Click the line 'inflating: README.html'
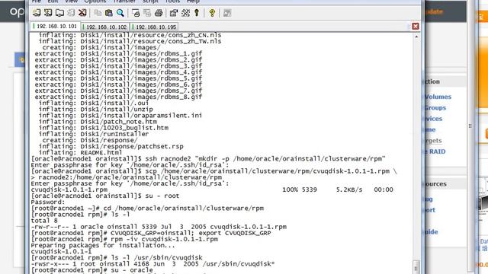 coord(80,152)
